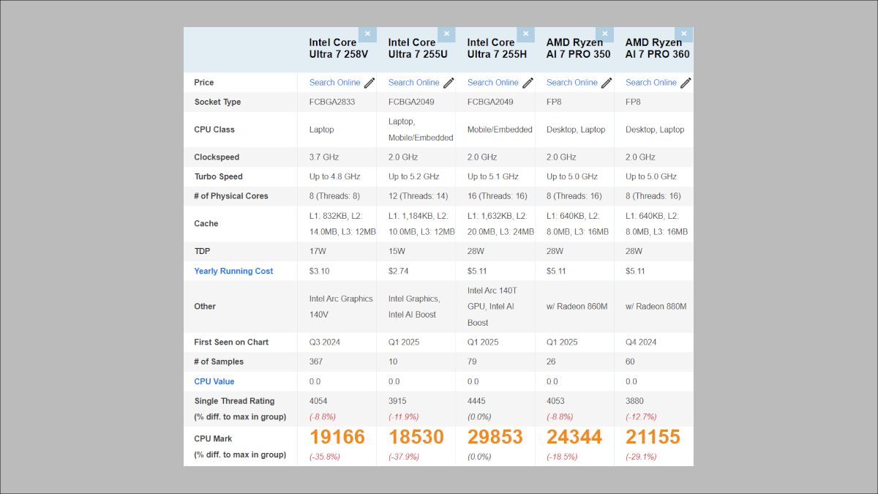Click first seen value Q3 2024
The width and height of the screenshot is (878, 494).
coord(325,342)
